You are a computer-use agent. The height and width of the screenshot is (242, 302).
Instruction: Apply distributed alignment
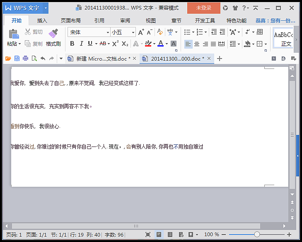pyautogui.click(x=222, y=44)
